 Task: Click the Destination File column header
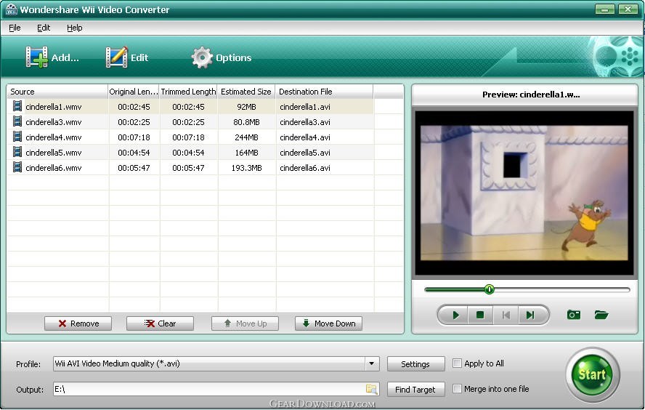pos(325,92)
